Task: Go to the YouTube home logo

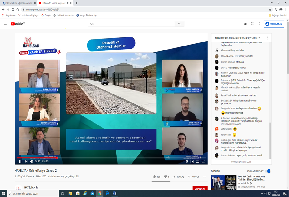Action: tap(18, 24)
